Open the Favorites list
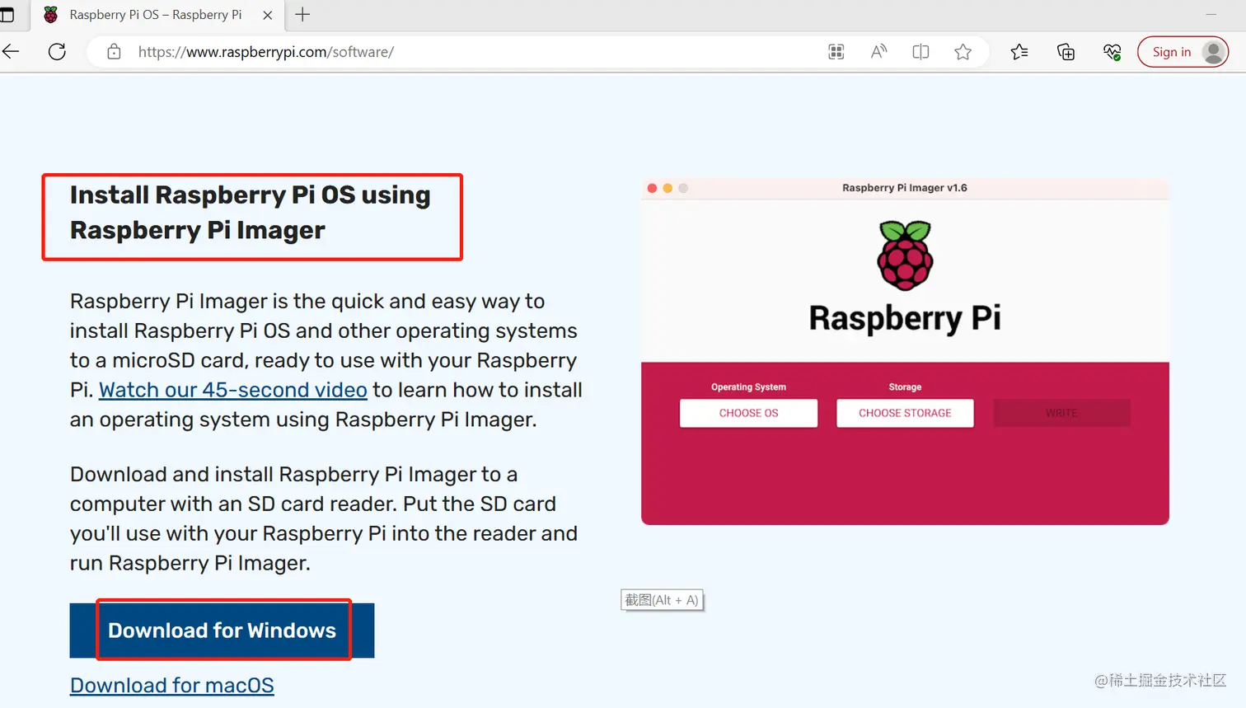This screenshot has width=1246, height=708. click(1019, 51)
